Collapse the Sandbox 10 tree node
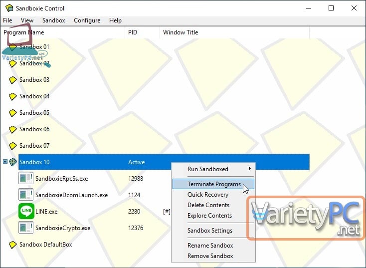The width and height of the screenshot is (366, 268). [5, 162]
